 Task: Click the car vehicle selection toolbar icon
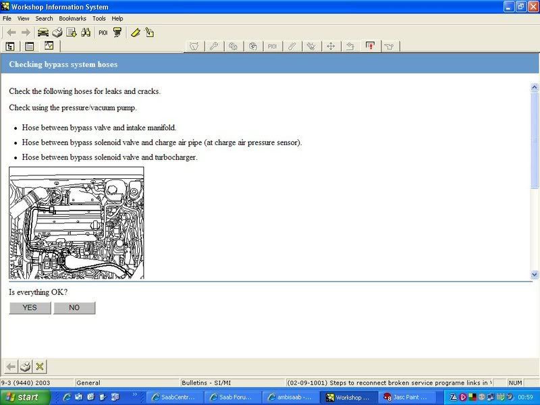pyautogui.click(x=43, y=32)
